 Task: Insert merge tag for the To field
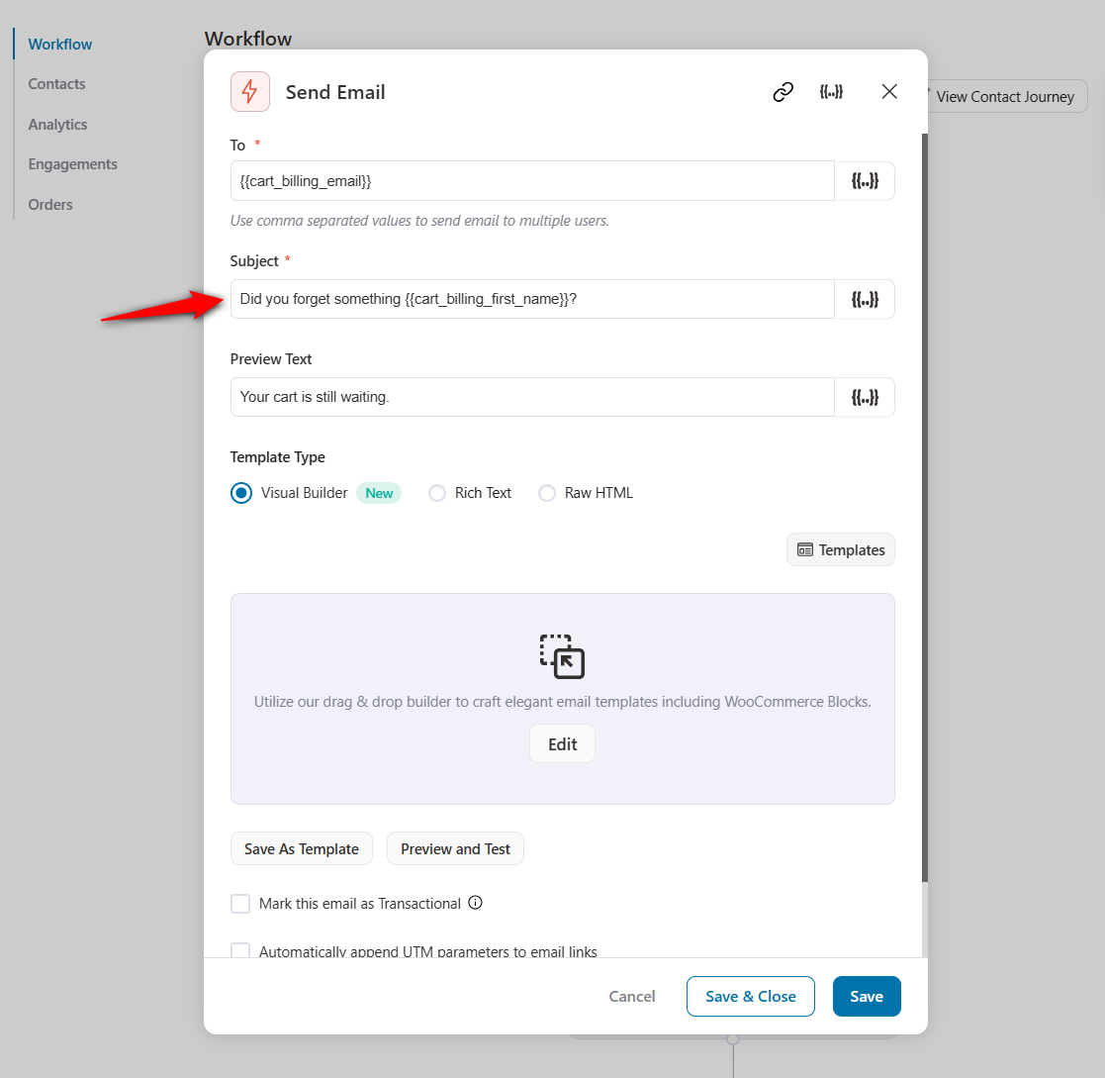[865, 180]
